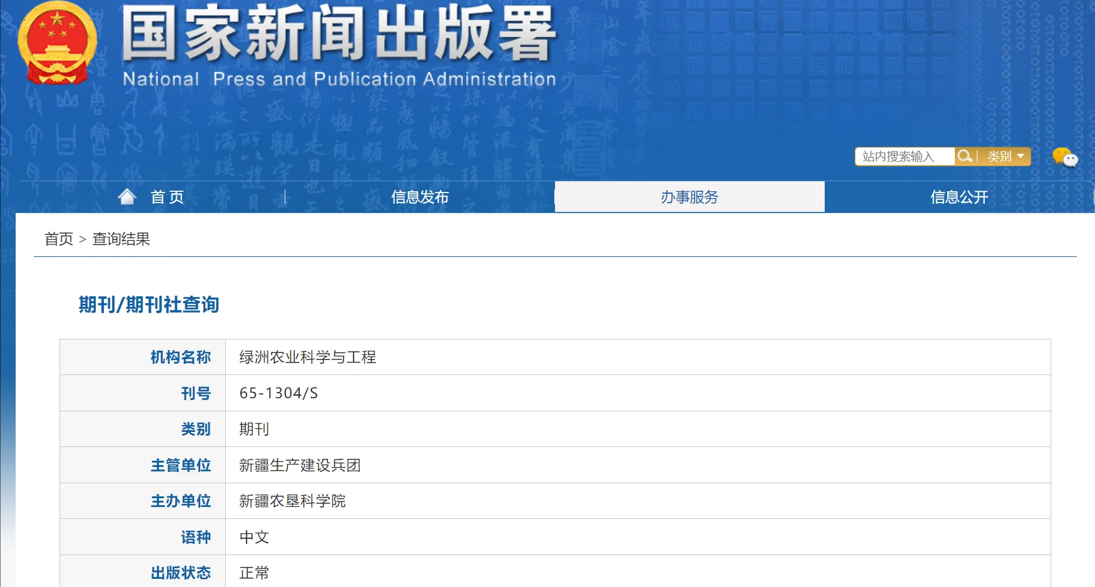
Task: Click the 查询结果 breadcrumb text
Action: (121, 239)
